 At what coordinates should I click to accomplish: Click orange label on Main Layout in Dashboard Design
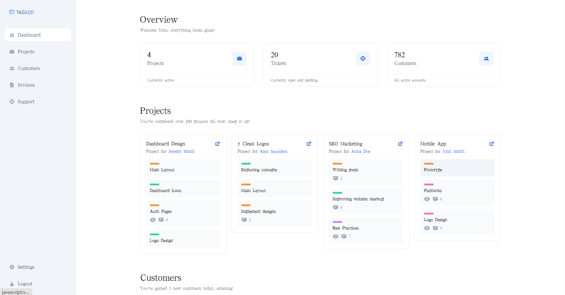point(155,164)
